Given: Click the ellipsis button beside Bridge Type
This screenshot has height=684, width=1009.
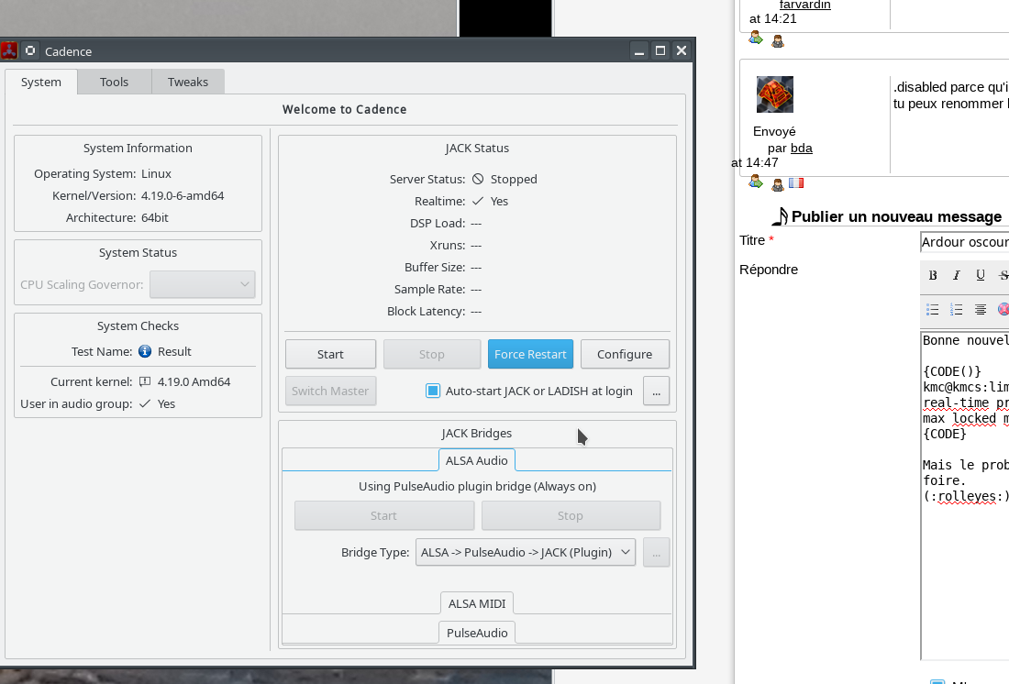Looking at the screenshot, I should coord(657,552).
